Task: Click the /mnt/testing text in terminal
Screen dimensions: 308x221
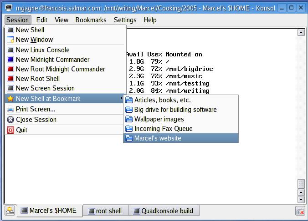Action: click(x=187, y=84)
